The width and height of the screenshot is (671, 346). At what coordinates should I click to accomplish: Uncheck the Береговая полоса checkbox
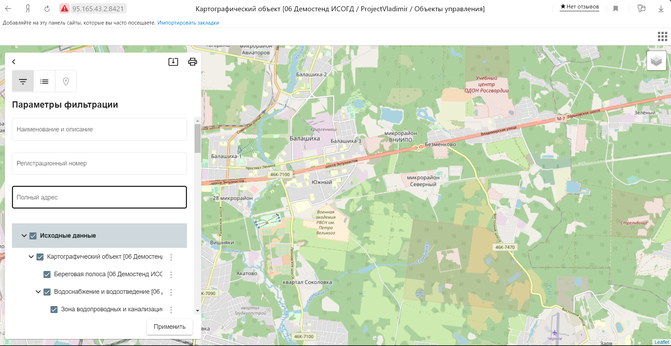[47, 274]
